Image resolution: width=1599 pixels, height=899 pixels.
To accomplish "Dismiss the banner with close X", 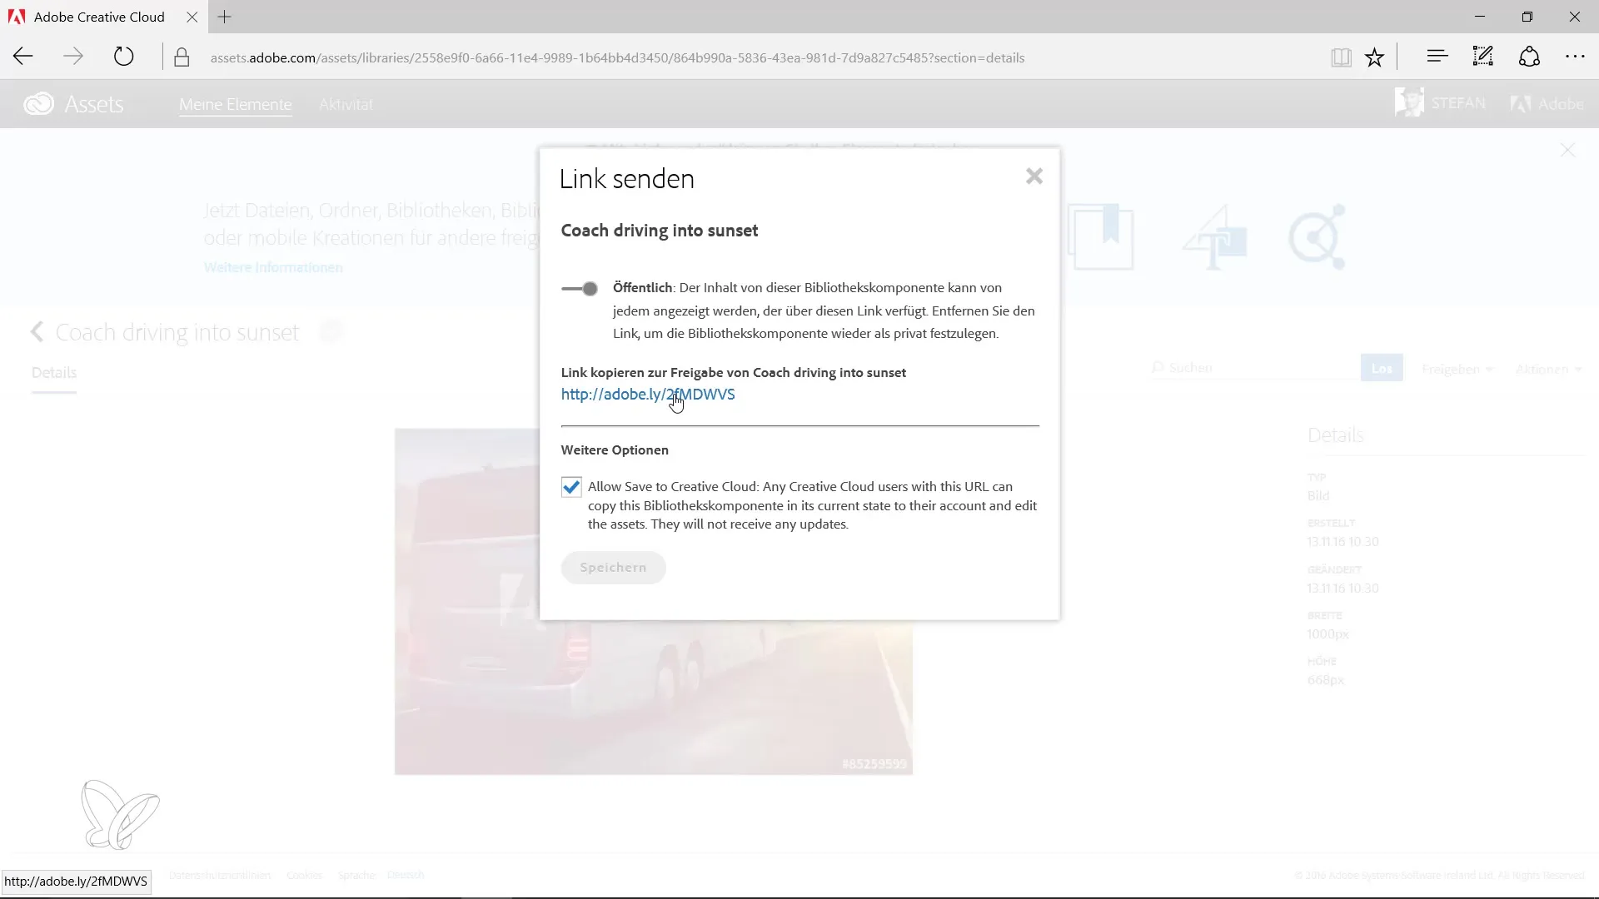I will [x=1567, y=150].
